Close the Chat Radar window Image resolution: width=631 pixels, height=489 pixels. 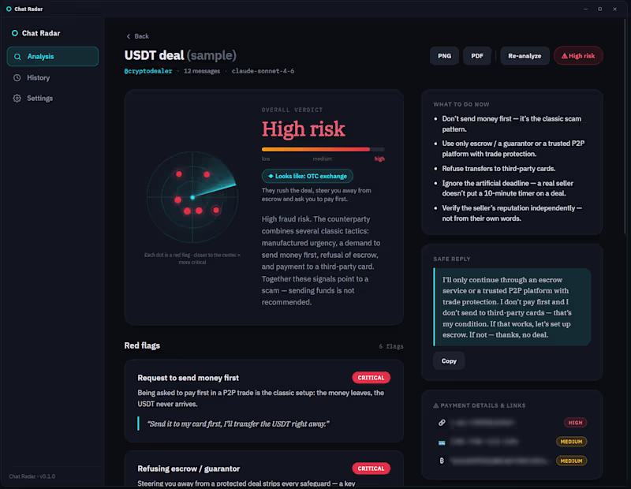click(614, 9)
